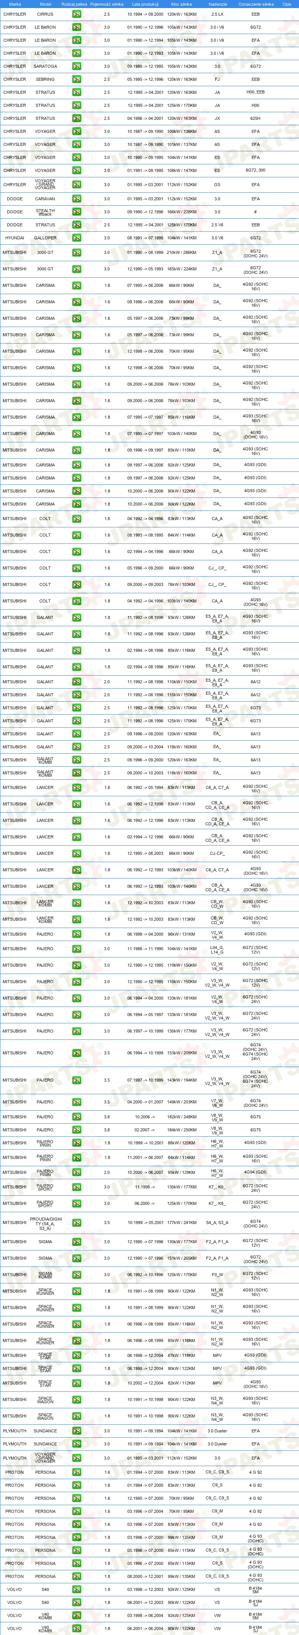Click fuel icon in CHRYSLER SEBRING row
299x1635 pixels.
76,79
